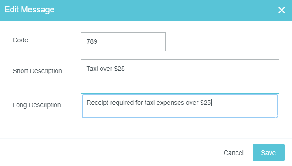Focus the Short Description text area
The height and width of the screenshot is (166, 292).
point(180,72)
